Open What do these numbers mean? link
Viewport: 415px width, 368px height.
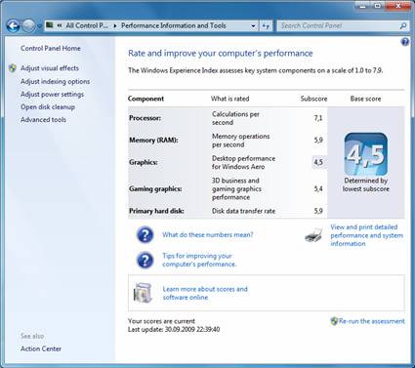pyautogui.click(x=208, y=234)
